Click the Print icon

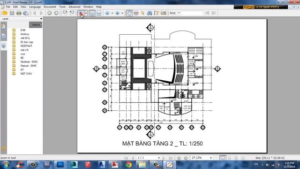[x=19, y=13]
